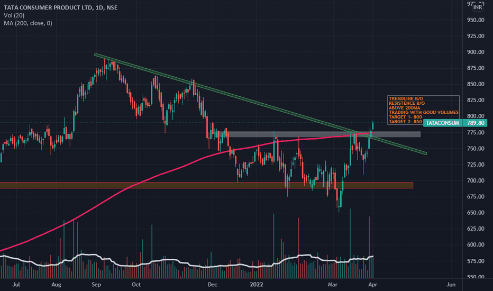
Task: Click the 825.00 price axis label
Action: pyautogui.click(x=476, y=100)
